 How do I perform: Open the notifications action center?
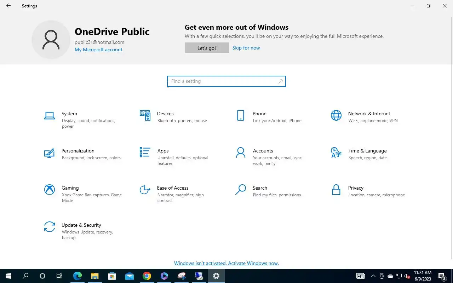click(442, 276)
